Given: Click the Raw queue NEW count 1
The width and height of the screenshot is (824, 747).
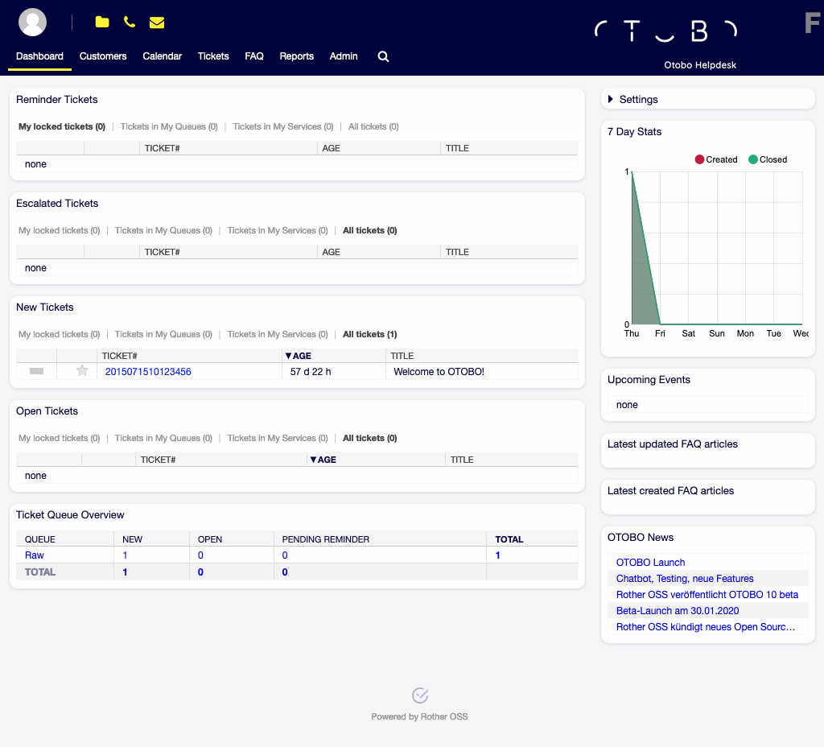Looking at the screenshot, I should (125, 555).
